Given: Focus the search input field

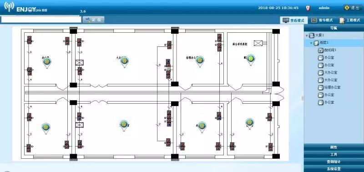Looking at the screenshot, I should (41, 20).
